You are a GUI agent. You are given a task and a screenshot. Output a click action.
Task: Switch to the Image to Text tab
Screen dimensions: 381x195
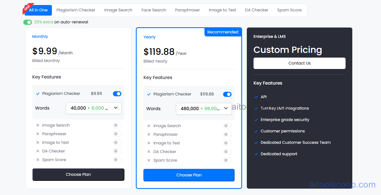click(x=223, y=10)
